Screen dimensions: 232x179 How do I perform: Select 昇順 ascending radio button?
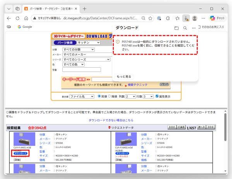(x=99, y=96)
